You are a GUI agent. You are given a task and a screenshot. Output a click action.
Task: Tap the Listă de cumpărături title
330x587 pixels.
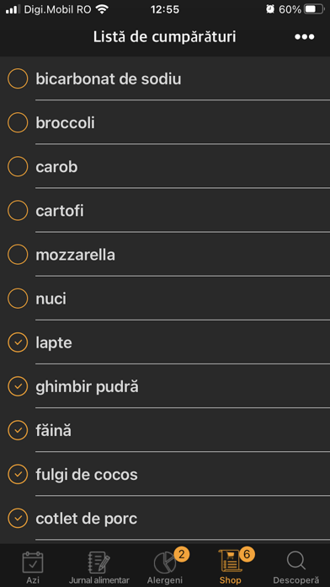click(x=164, y=37)
